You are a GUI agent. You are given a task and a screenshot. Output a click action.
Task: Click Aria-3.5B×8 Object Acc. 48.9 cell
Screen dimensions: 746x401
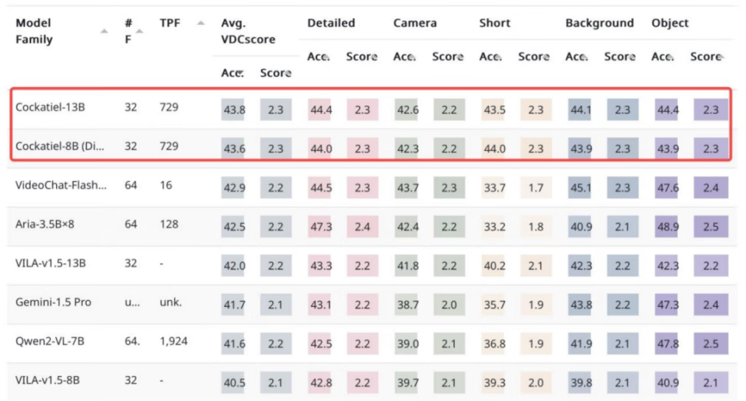(x=667, y=227)
